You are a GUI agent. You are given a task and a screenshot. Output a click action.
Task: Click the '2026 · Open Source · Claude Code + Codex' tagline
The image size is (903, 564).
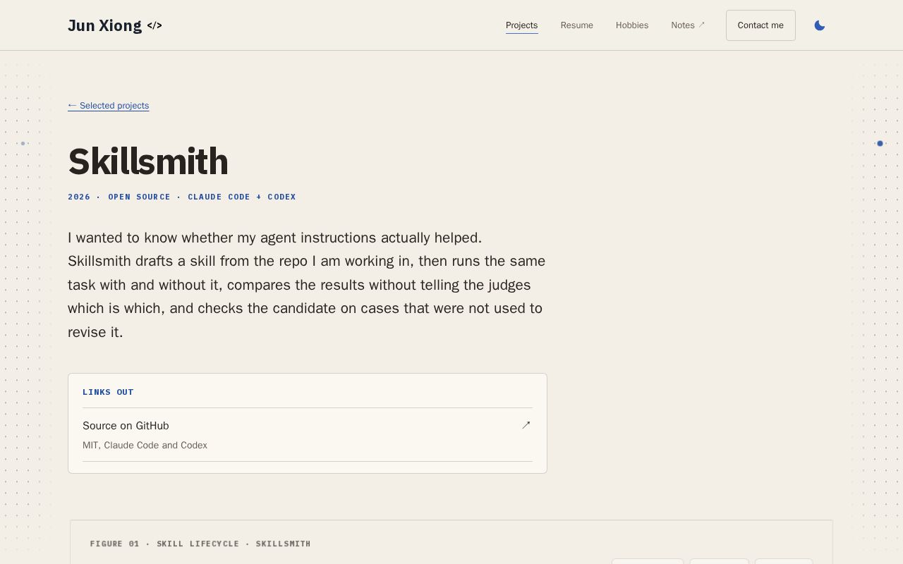(182, 197)
